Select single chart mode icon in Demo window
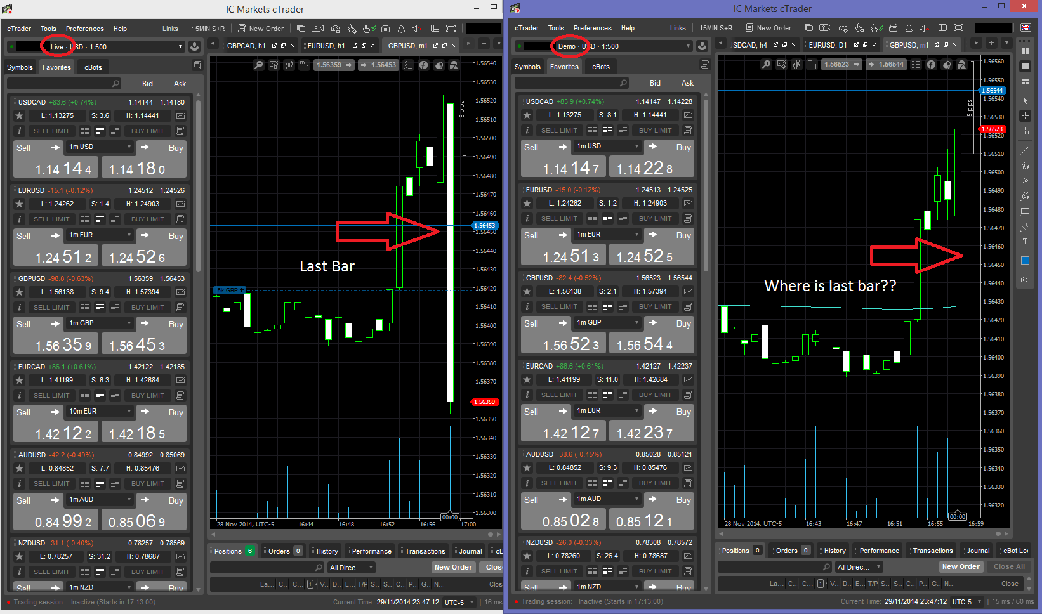 pyautogui.click(x=1025, y=67)
